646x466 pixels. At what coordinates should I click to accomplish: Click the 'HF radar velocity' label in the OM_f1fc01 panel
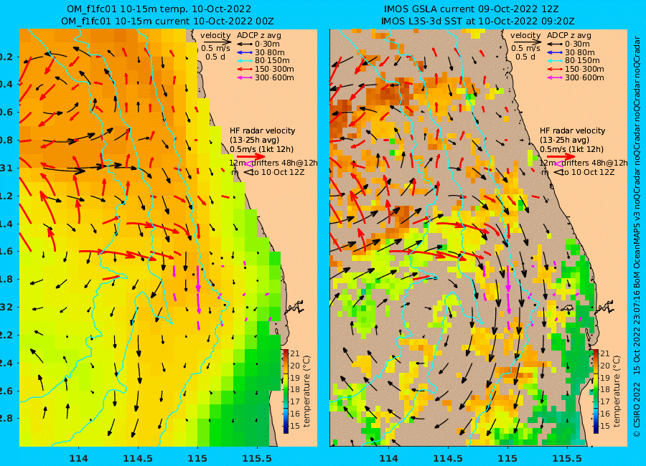point(263,130)
